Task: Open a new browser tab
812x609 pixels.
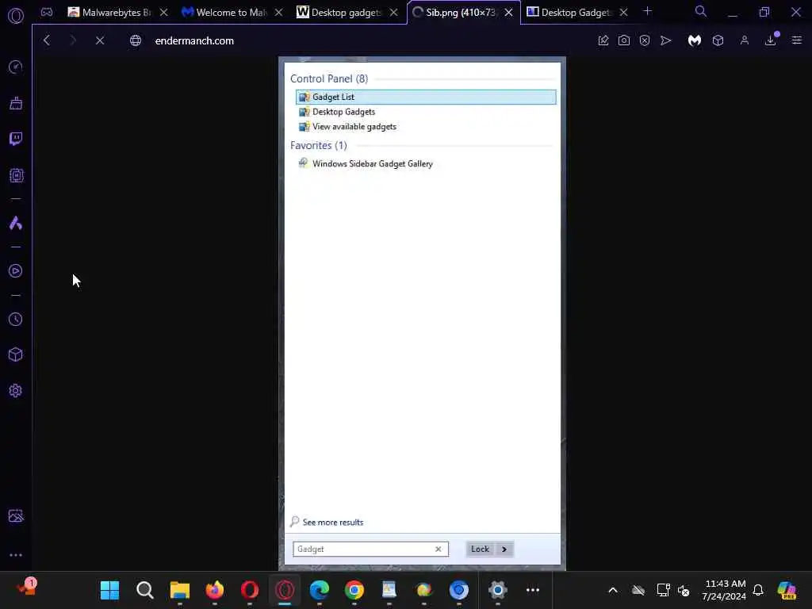Action: click(647, 11)
